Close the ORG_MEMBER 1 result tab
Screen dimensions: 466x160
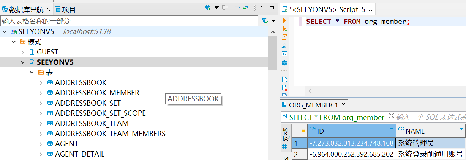click(343, 105)
